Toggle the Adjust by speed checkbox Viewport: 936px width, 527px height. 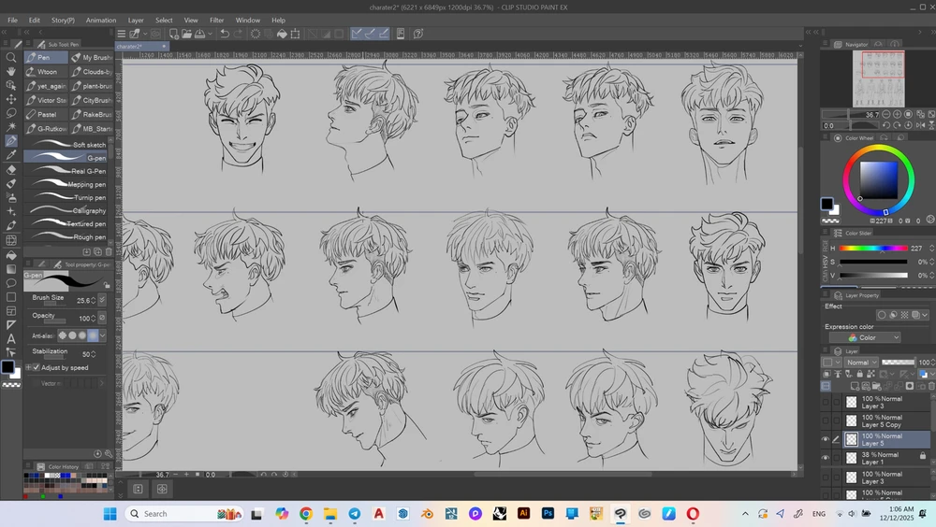coord(37,367)
